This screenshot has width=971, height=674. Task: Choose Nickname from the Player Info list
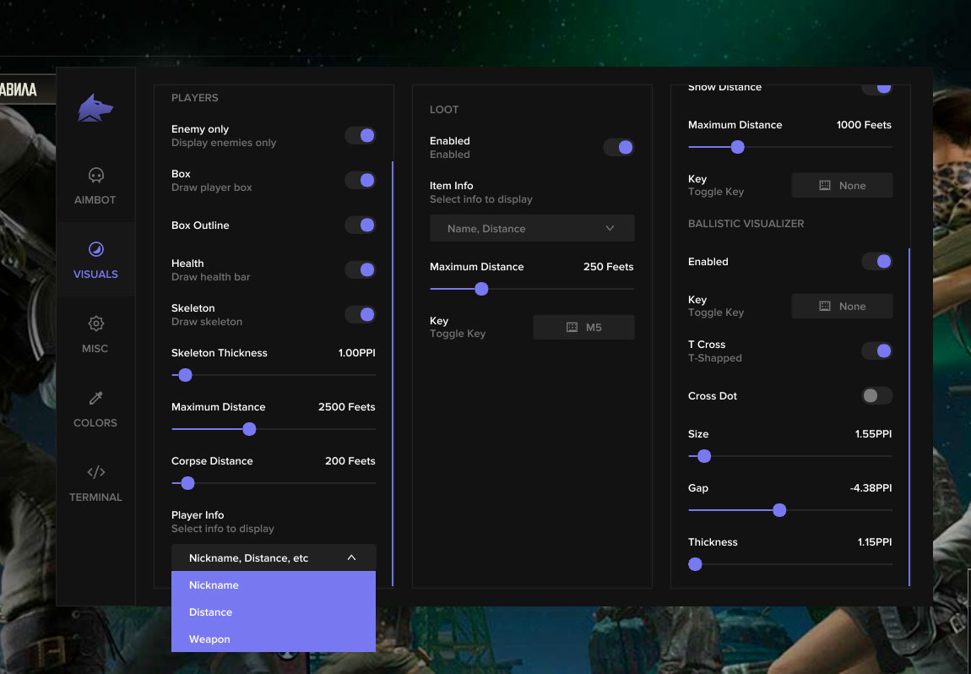pos(214,585)
